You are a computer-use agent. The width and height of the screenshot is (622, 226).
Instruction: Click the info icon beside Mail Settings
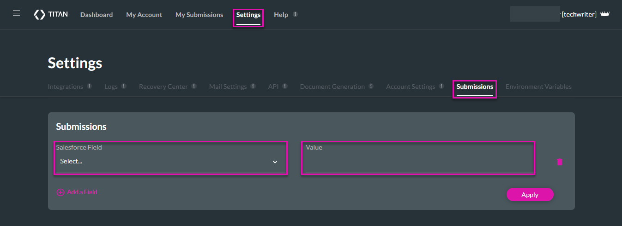[253, 86]
